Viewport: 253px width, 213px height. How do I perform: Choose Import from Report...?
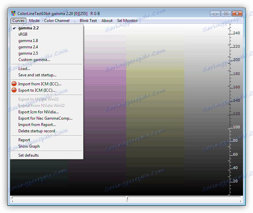pyautogui.click(x=47, y=125)
